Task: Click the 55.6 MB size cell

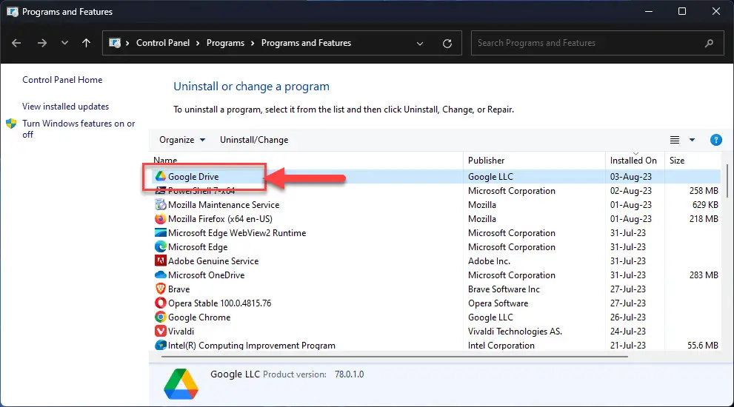Action: (703, 346)
